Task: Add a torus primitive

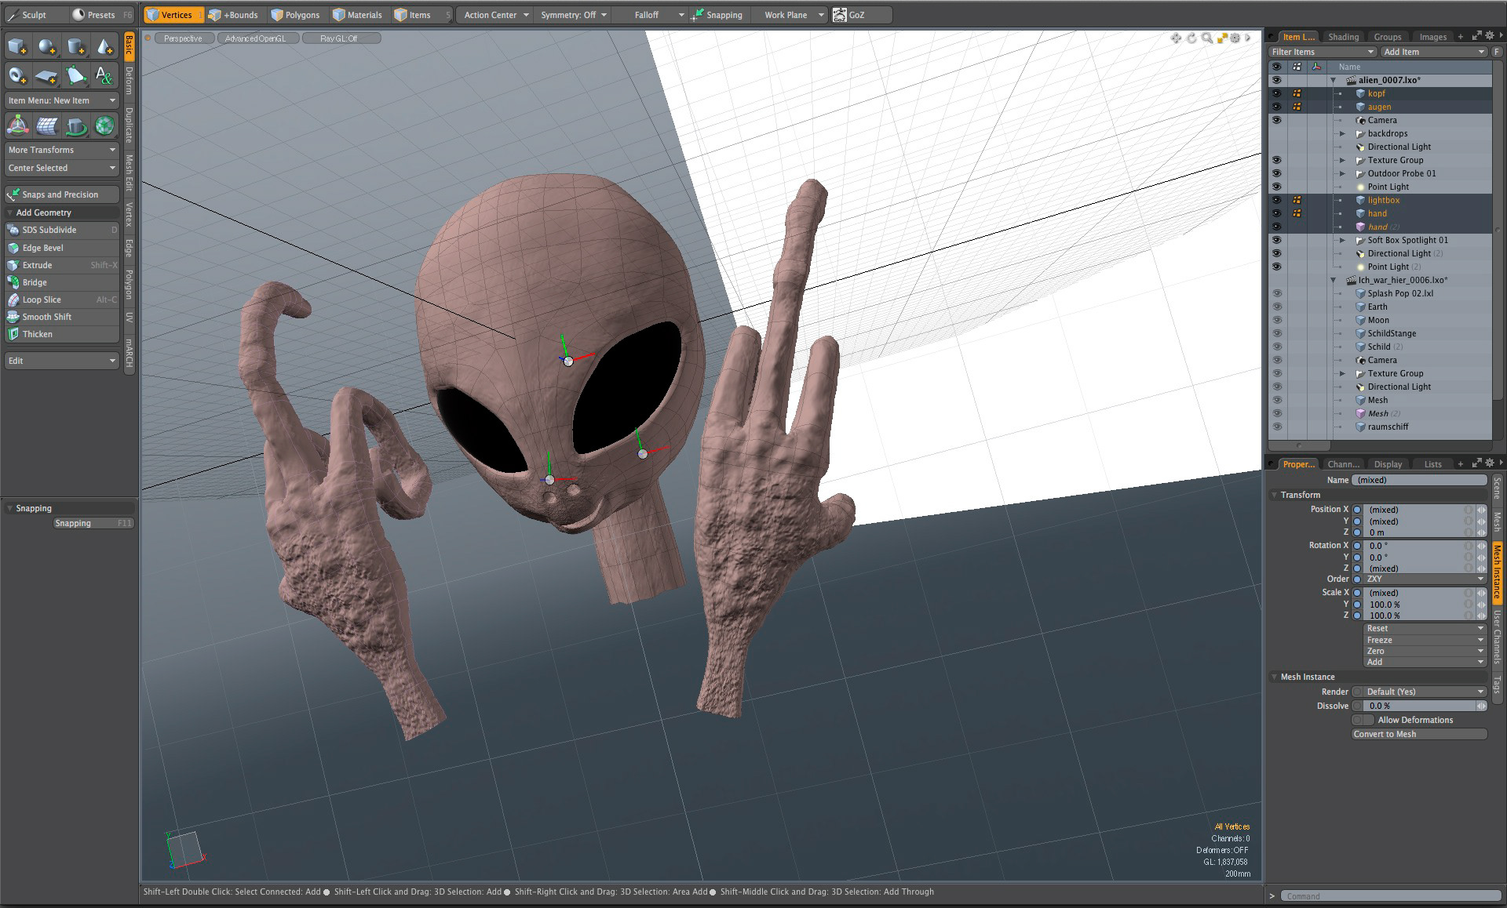Action: point(17,76)
